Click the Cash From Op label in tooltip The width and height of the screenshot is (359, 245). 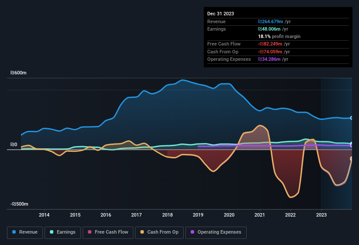pyautogui.click(x=223, y=52)
